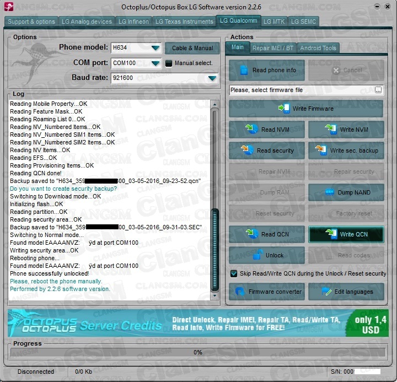Click the 'Rebooting phone...' log line
This screenshot has width=397, height=382.
point(35,258)
